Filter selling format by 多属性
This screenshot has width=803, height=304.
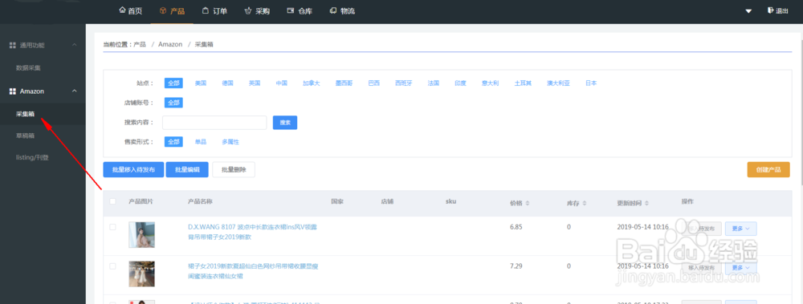tap(230, 142)
